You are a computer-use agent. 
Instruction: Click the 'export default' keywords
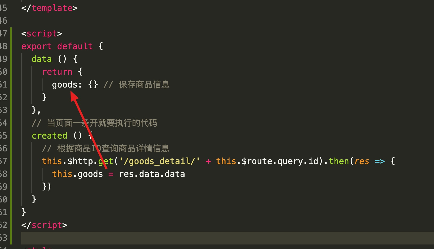point(57,46)
